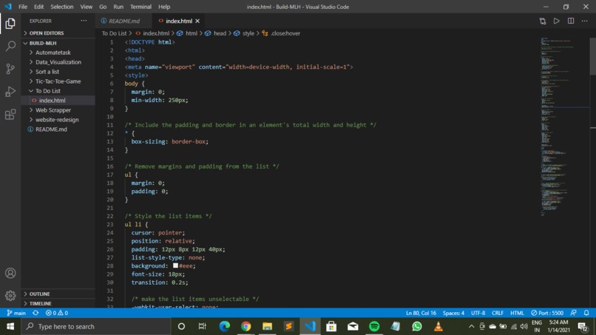This screenshot has height=335, width=596.
Task: Open the Accounts icon in activity bar
Action: [x=10, y=273]
